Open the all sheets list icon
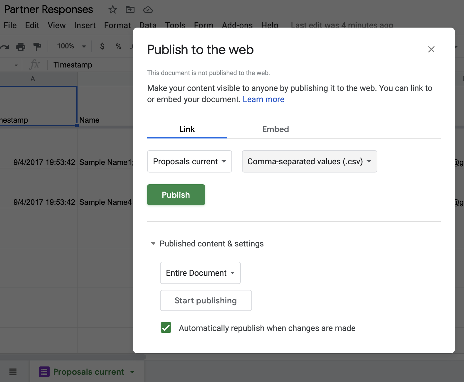 click(13, 372)
